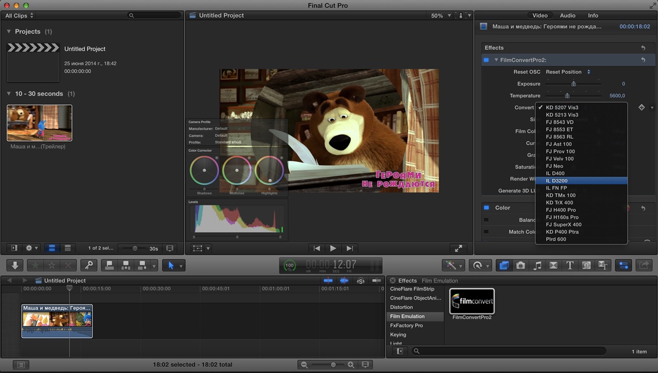Click Connect clip to primary storyline
658x373 pixels.
[x=109, y=265]
